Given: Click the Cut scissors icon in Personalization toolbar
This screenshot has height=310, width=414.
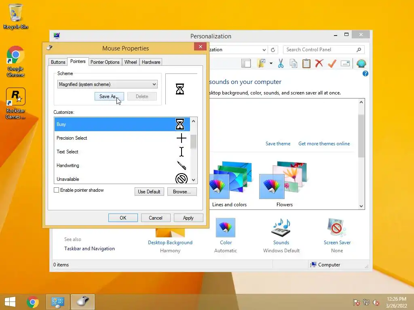Looking at the screenshot, I should coord(281,63).
